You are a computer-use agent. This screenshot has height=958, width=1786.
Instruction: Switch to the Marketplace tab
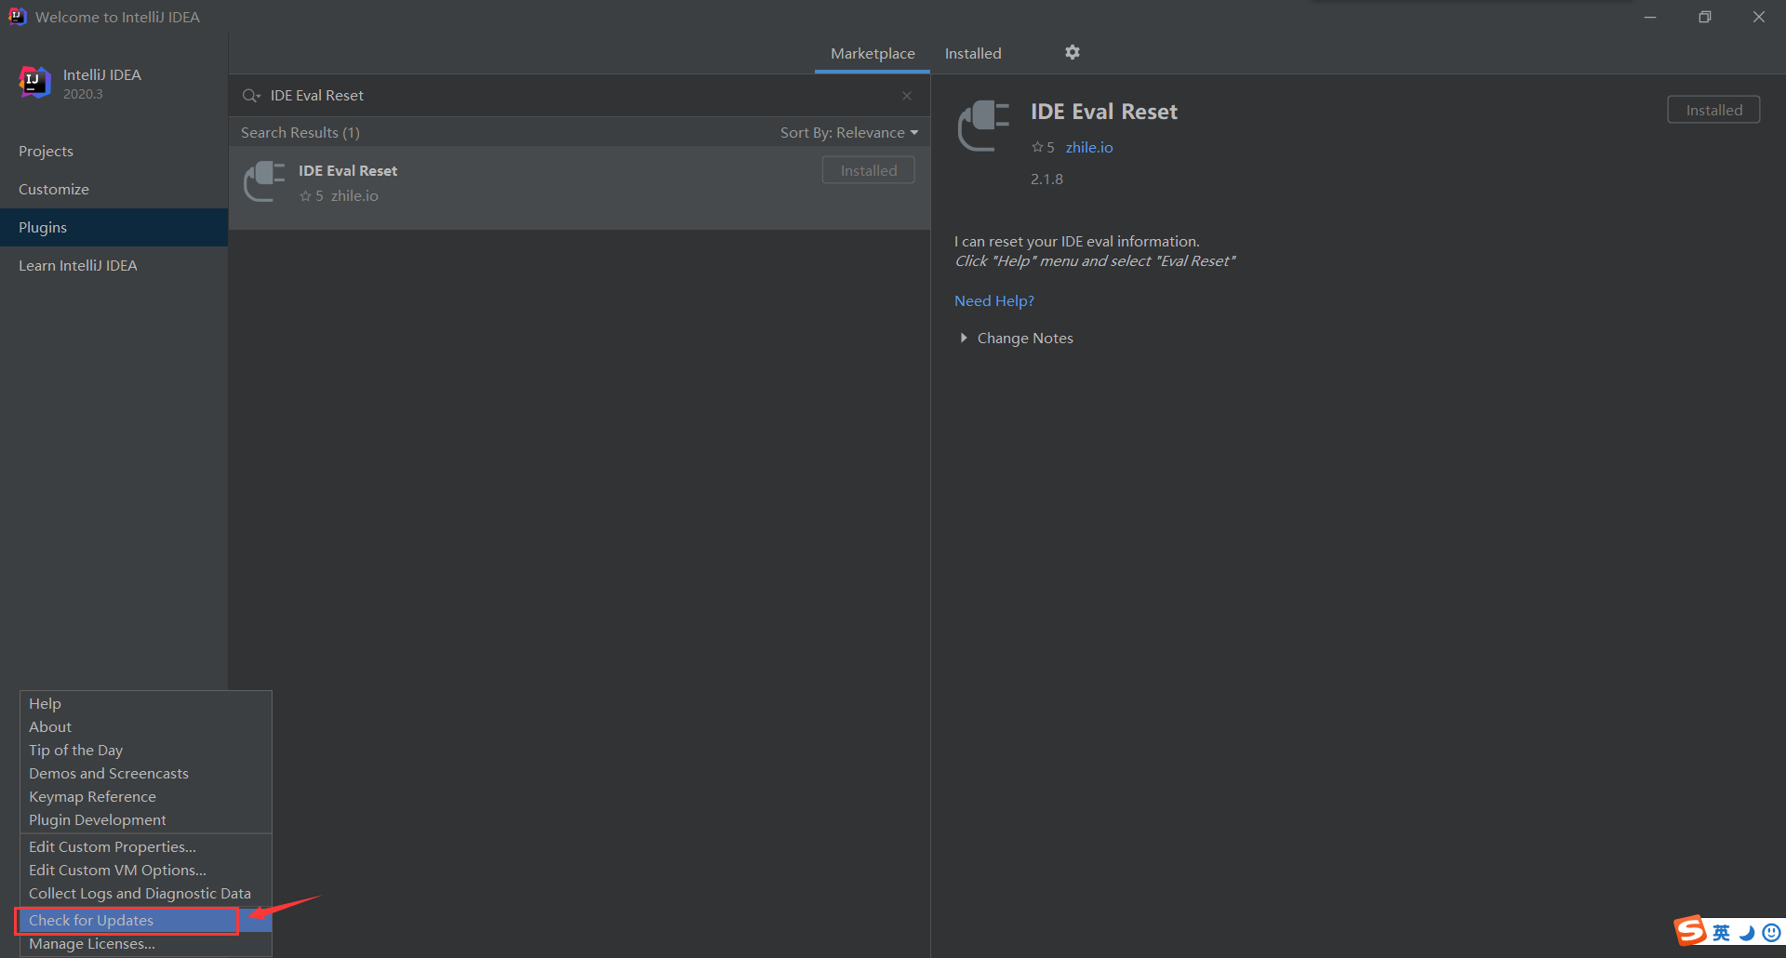[x=873, y=54]
